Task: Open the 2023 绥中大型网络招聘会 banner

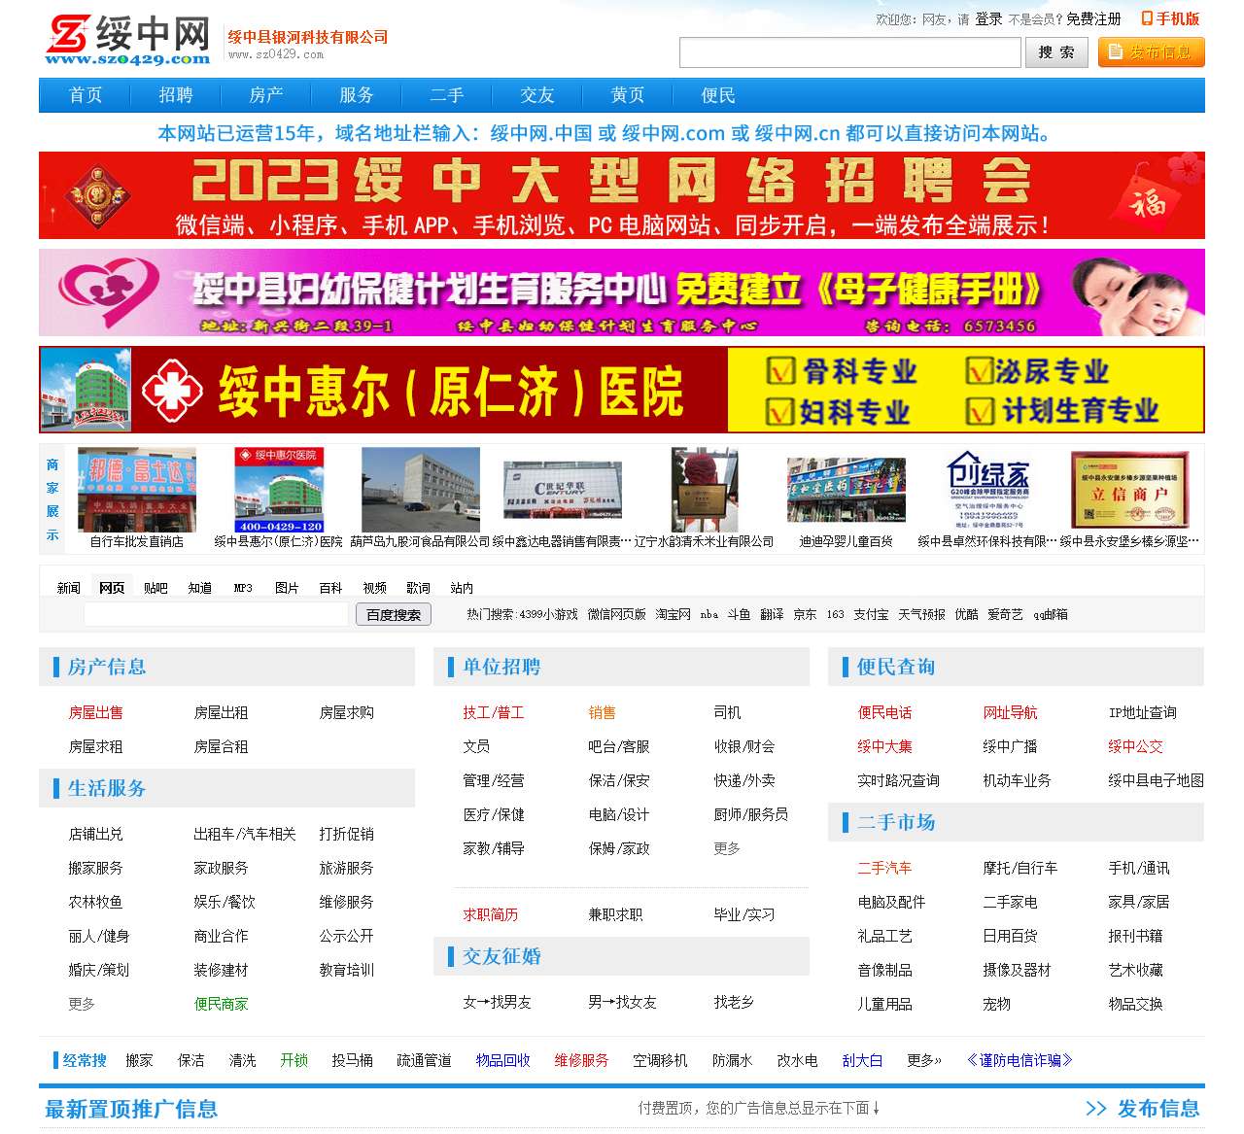Action: tap(622, 195)
